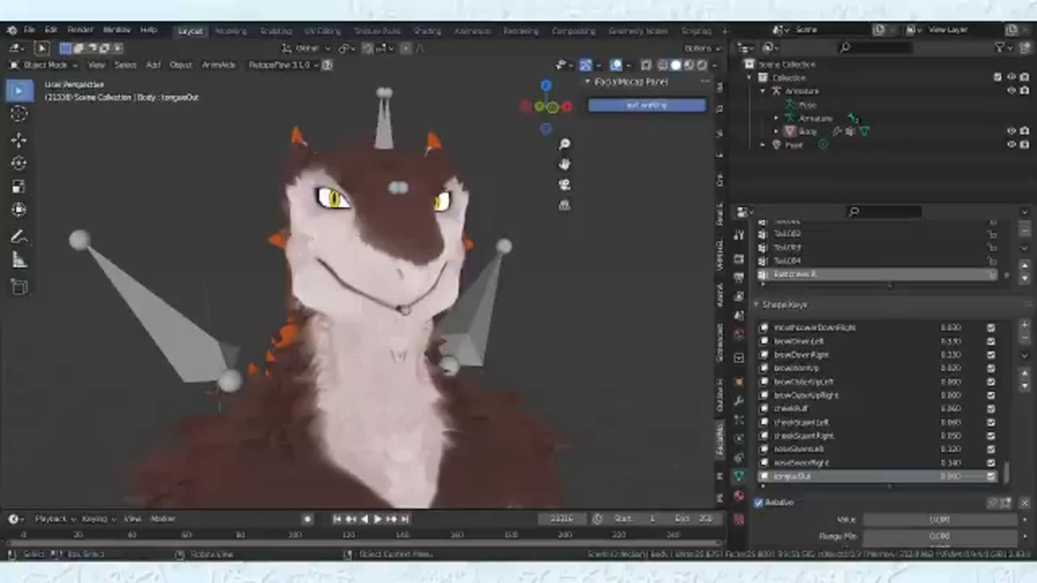The image size is (1037, 583).
Task: Hide the Body object in the outliner
Action: click(x=1011, y=131)
